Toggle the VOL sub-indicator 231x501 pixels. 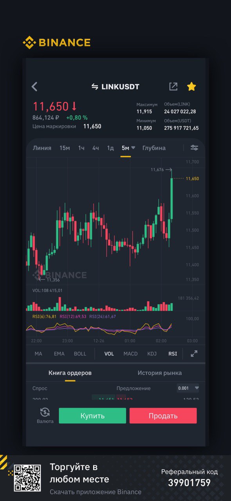coord(109,353)
